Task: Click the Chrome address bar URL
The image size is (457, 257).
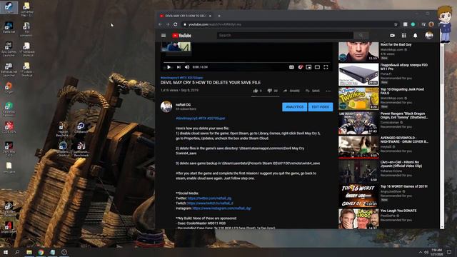Action: click(214, 24)
